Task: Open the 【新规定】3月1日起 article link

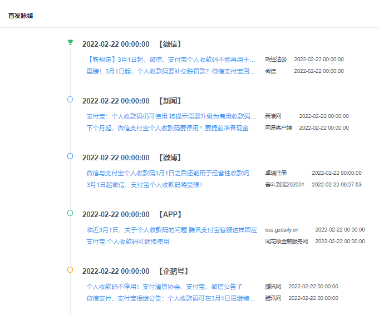Action: click(170, 59)
